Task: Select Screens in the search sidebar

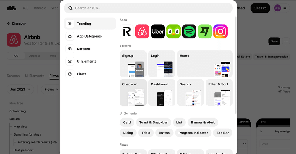Action: tap(90, 49)
